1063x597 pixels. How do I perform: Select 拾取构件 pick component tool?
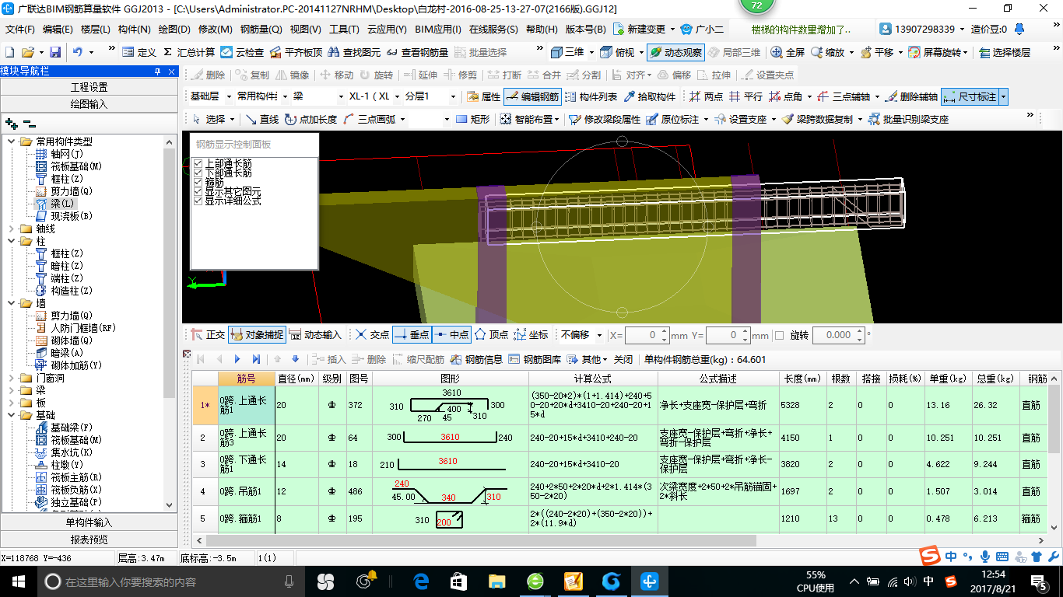pyautogui.click(x=649, y=97)
